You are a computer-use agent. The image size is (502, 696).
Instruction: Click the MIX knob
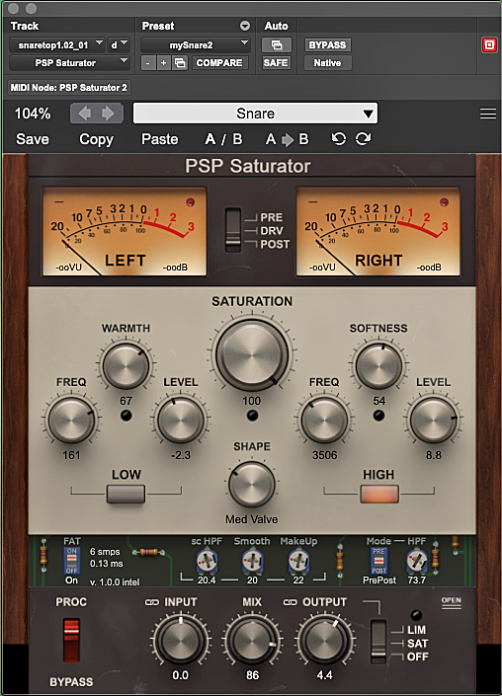click(x=252, y=641)
